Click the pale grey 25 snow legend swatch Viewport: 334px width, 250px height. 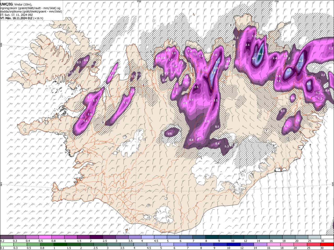[314, 237]
